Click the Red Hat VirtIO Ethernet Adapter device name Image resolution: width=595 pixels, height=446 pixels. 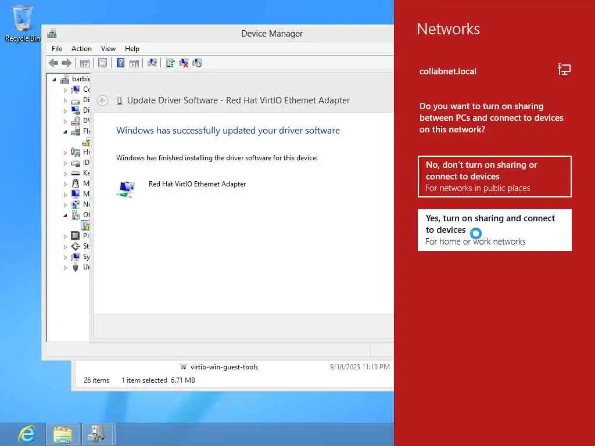[198, 184]
